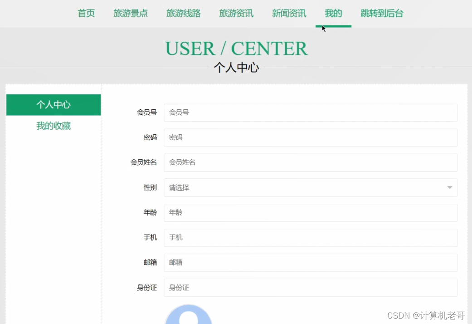
Task: Open the 性别 请选择 dropdown
Action: (x=310, y=187)
